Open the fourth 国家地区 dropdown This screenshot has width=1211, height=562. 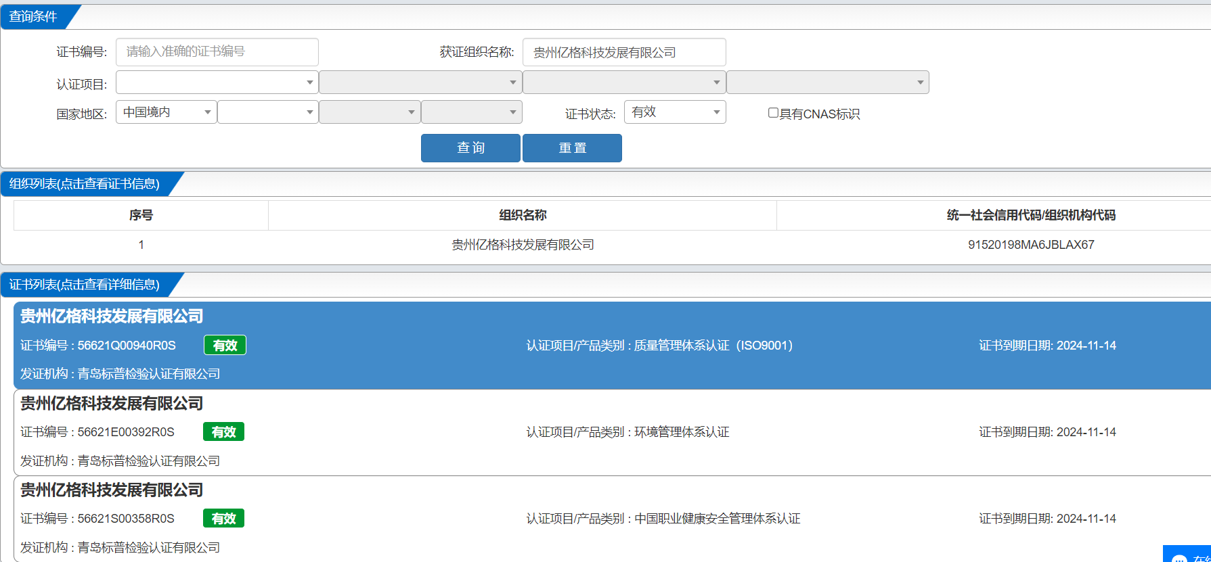472,112
